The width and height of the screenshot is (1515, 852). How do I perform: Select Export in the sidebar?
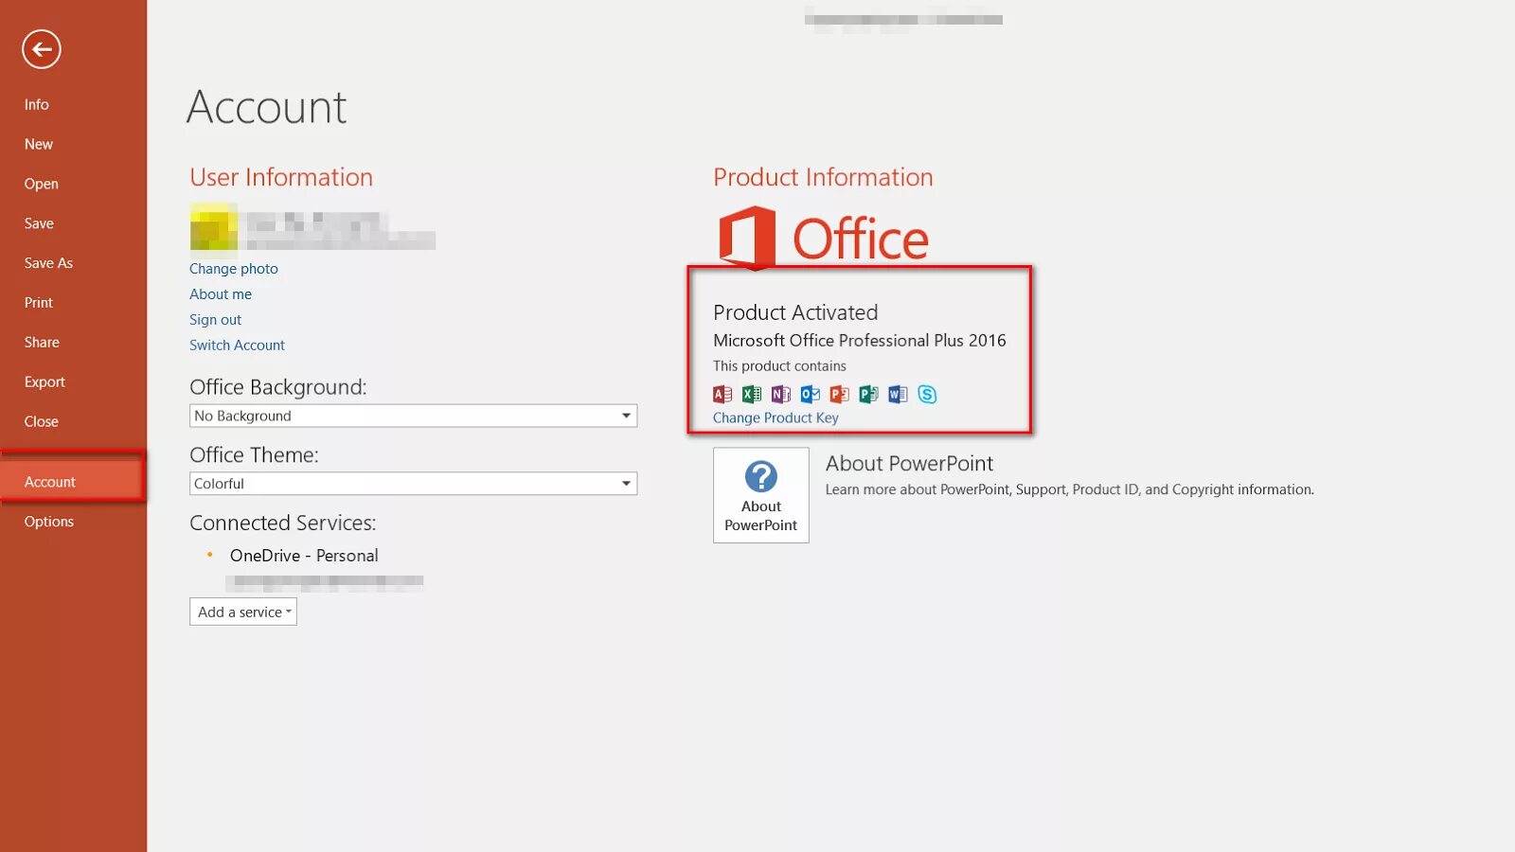pos(45,382)
